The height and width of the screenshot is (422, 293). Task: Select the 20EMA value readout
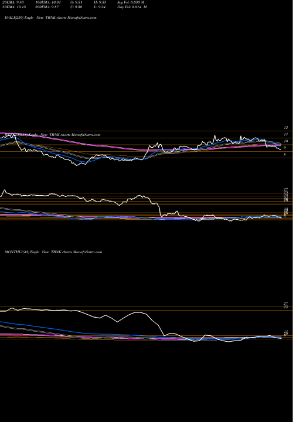point(13,2)
